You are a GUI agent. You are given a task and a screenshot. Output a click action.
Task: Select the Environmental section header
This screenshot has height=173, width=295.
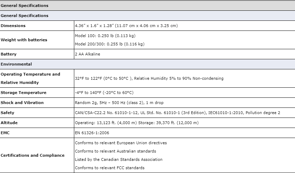point(147,64)
